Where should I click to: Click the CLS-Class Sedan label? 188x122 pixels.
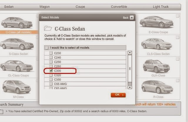coord(158,54)
